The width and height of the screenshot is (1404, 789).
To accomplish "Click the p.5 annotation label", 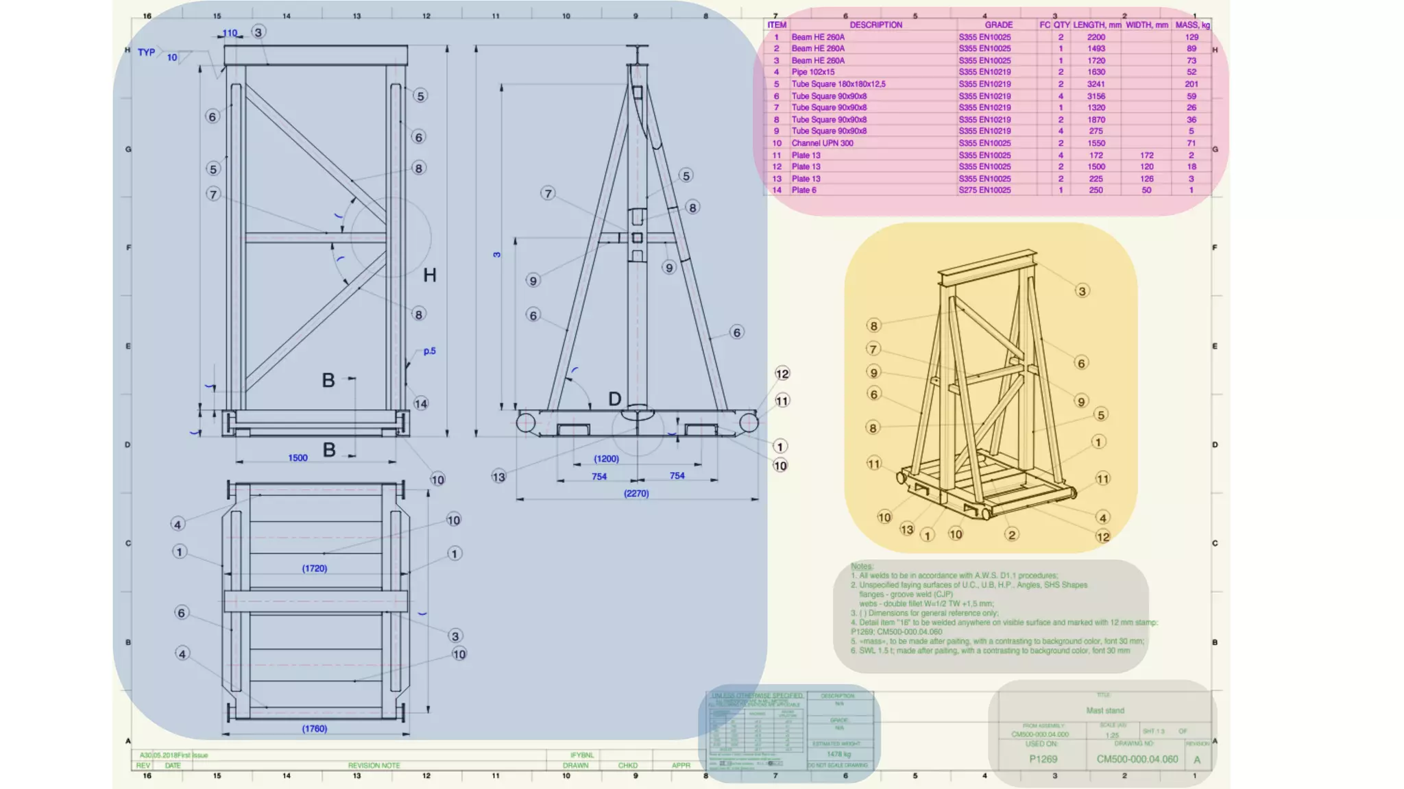I will point(429,351).
